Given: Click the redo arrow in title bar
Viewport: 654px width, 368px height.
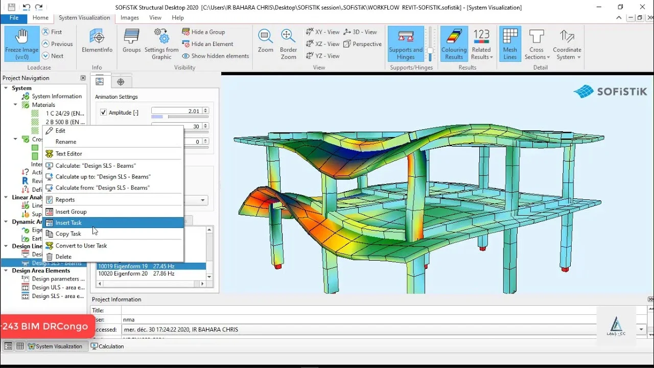Looking at the screenshot, I should (x=39, y=7).
